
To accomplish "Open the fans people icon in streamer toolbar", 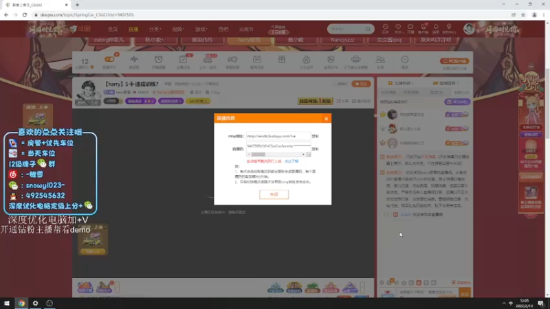I will pos(380,60).
